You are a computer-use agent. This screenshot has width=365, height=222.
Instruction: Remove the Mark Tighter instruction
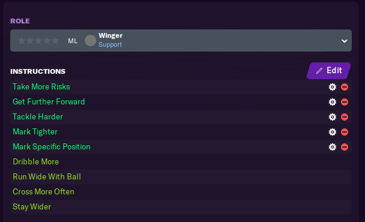pos(345,132)
